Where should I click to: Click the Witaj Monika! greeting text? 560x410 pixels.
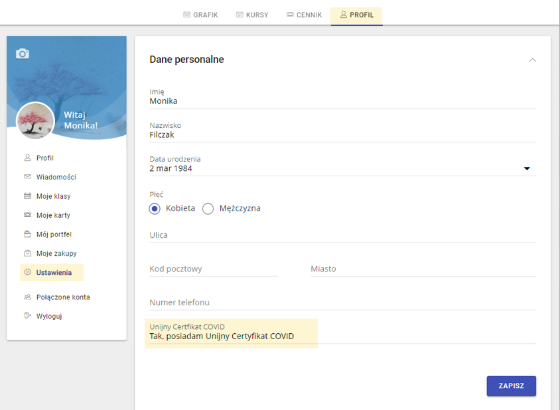[81, 120]
